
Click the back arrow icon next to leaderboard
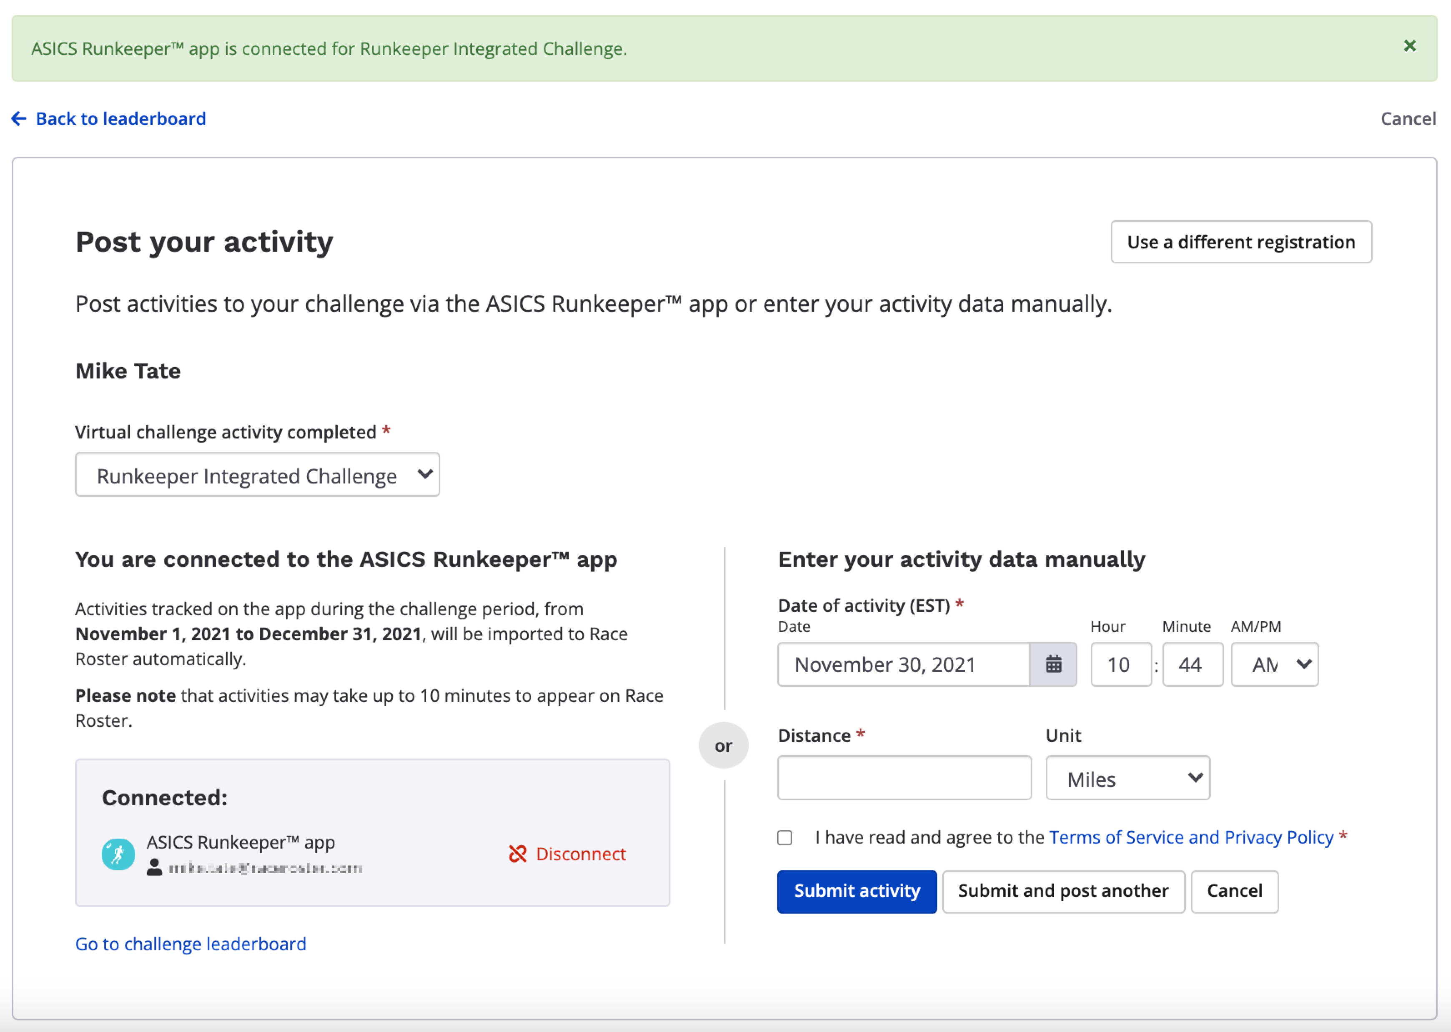coord(19,119)
